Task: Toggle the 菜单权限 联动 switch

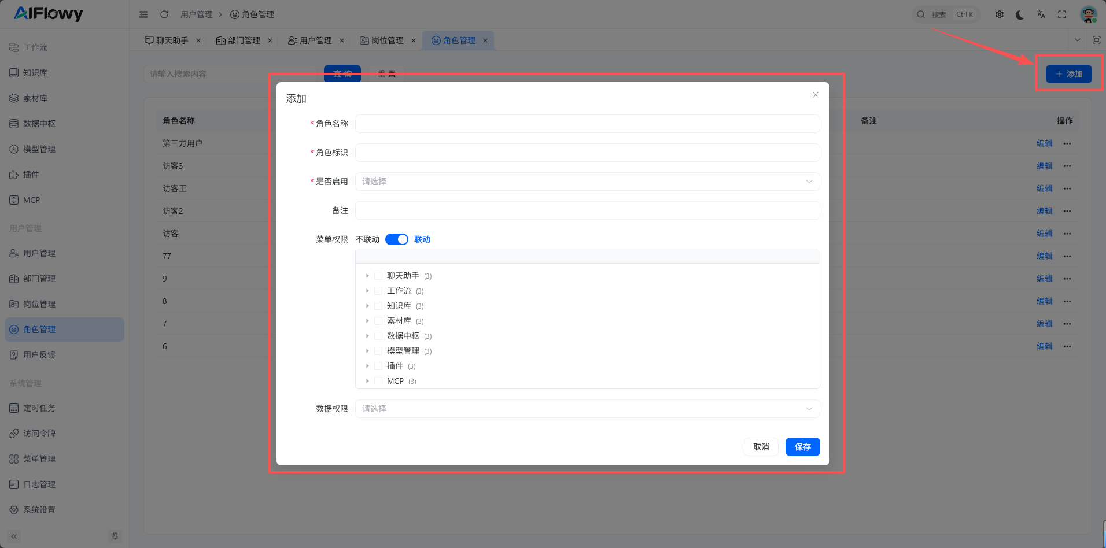Action: tap(397, 239)
